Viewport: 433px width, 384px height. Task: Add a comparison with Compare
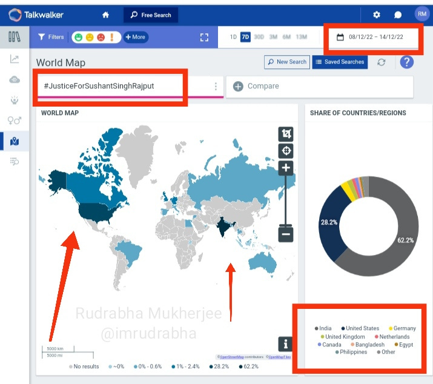click(320, 87)
